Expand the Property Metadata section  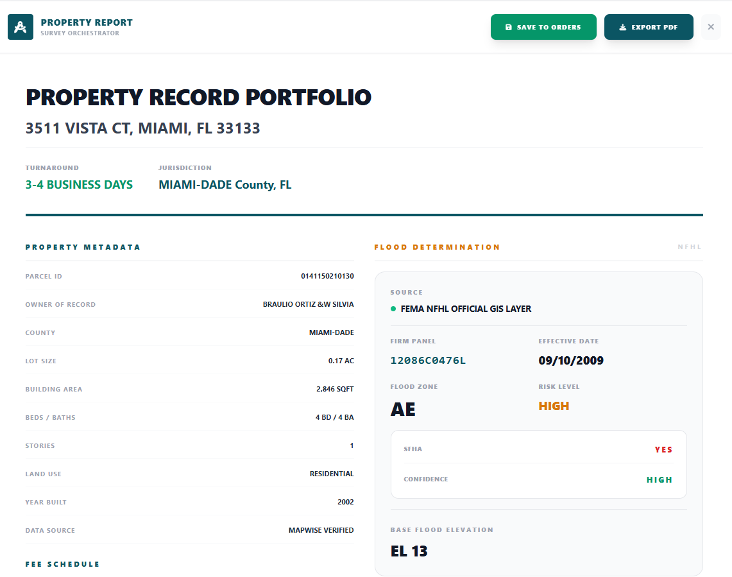point(82,246)
